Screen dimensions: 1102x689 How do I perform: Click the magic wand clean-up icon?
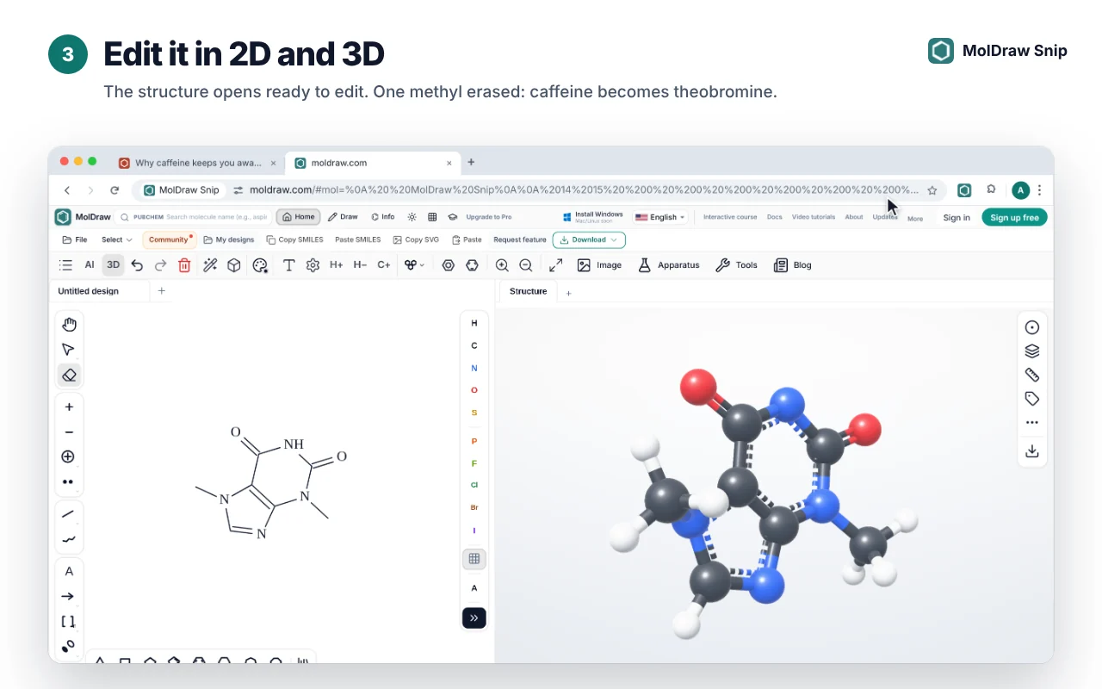click(210, 265)
